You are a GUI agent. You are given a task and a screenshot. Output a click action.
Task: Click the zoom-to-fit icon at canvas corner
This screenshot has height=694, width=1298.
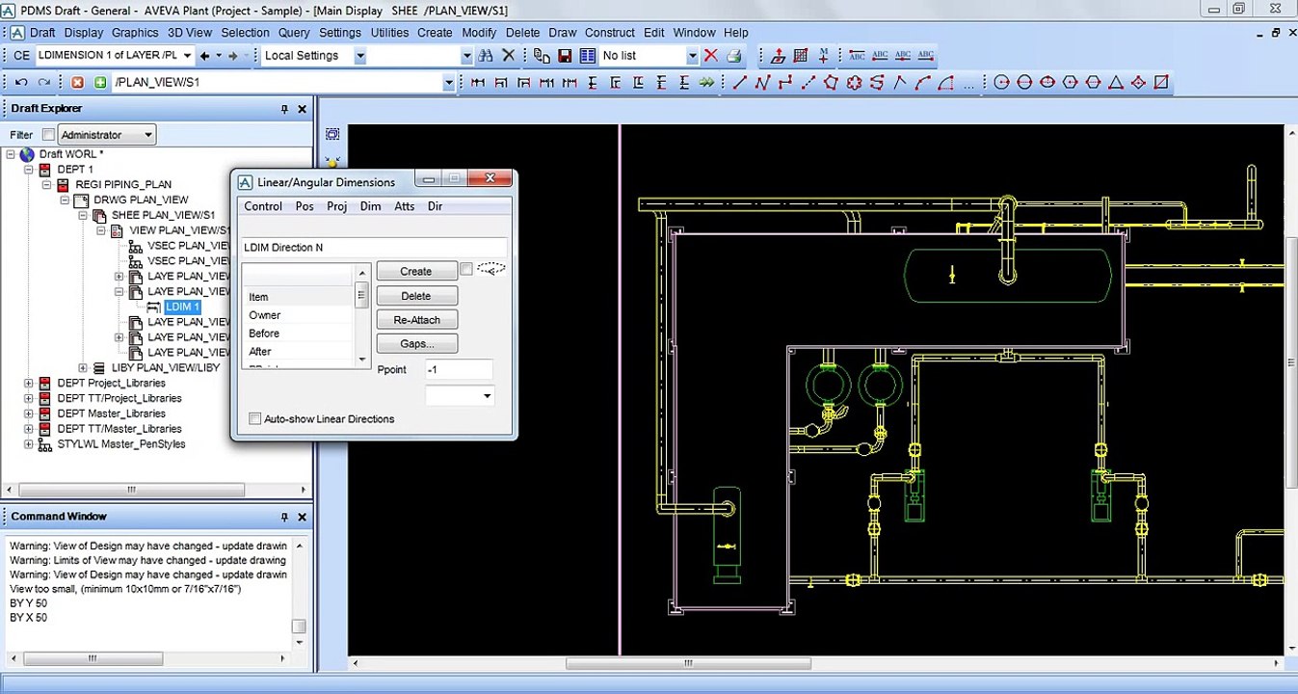(332, 134)
